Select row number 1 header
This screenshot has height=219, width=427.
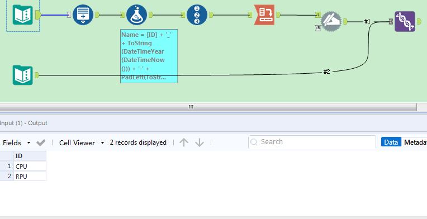pos(7,166)
